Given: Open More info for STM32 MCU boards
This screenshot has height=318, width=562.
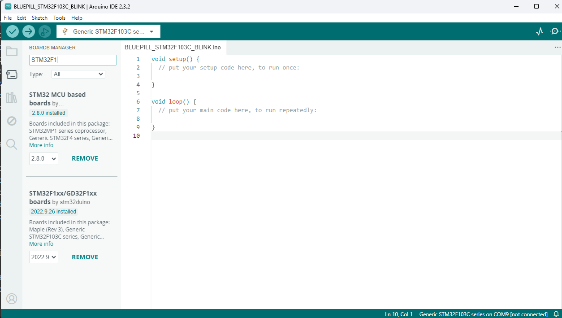Looking at the screenshot, I should pos(41,145).
